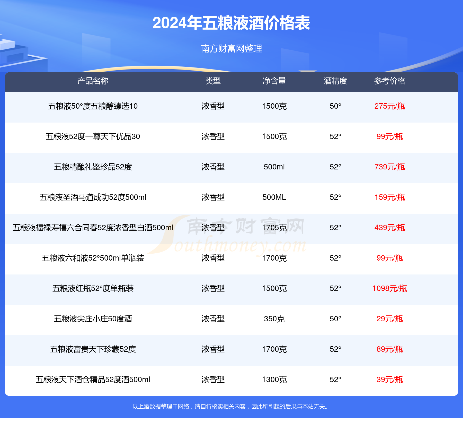The width and height of the screenshot is (463, 430).
Task: Click 52° in 天下酒仓精品 row
Action: pos(335,380)
